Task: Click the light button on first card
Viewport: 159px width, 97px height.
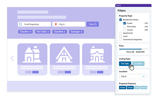Action: (x=28, y=72)
